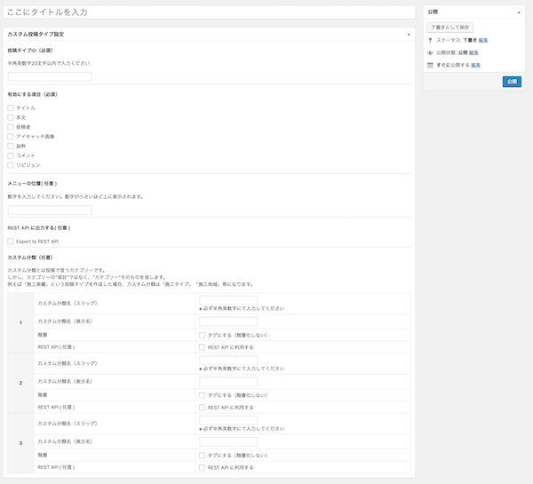Click the eye visibility icon beside 公開状態
This screenshot has height=484, width=533.
click(430, 52)
